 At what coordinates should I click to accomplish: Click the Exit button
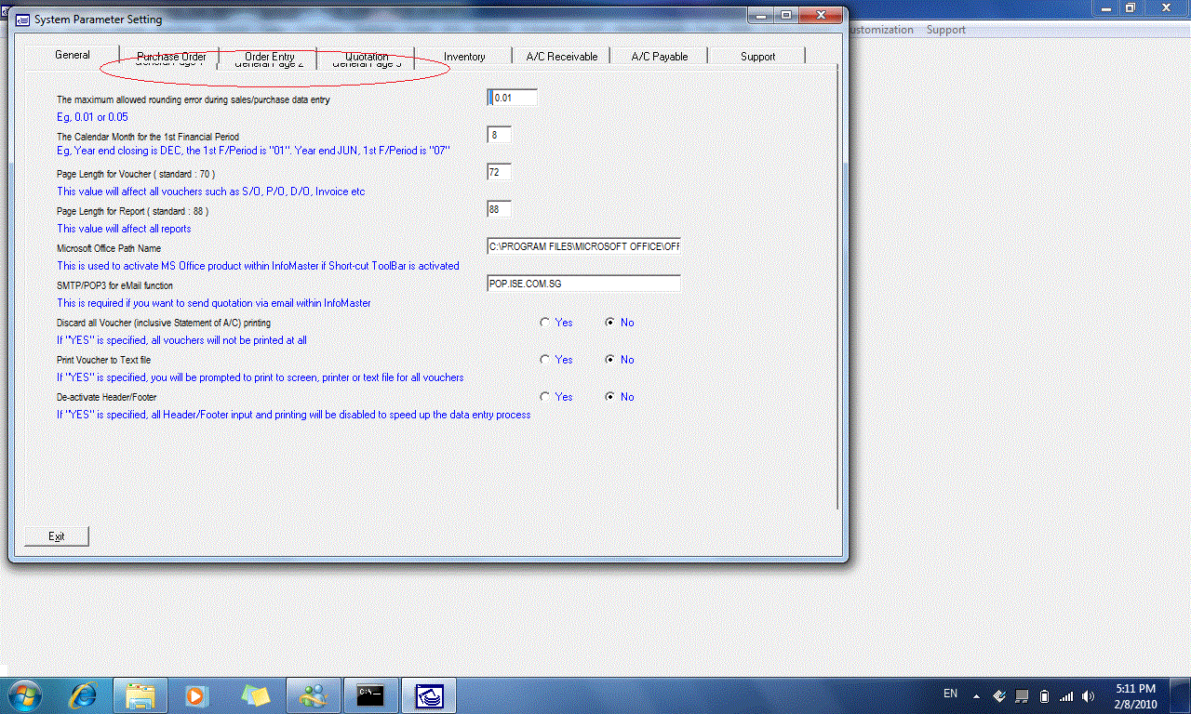[x=56, y=535]
